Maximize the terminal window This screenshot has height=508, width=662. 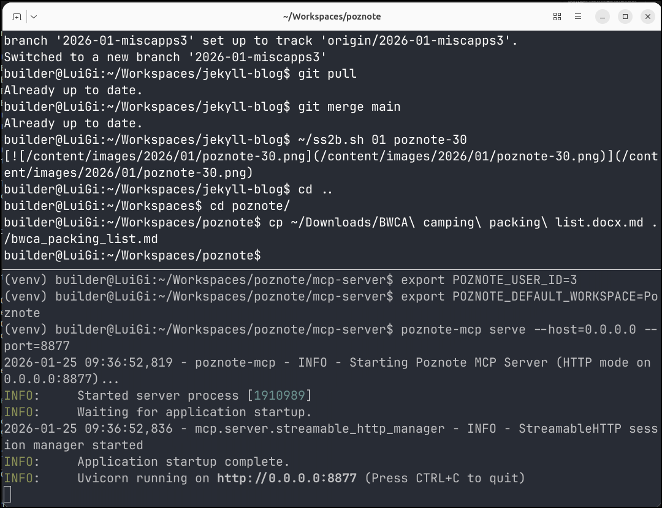(625, 17)
